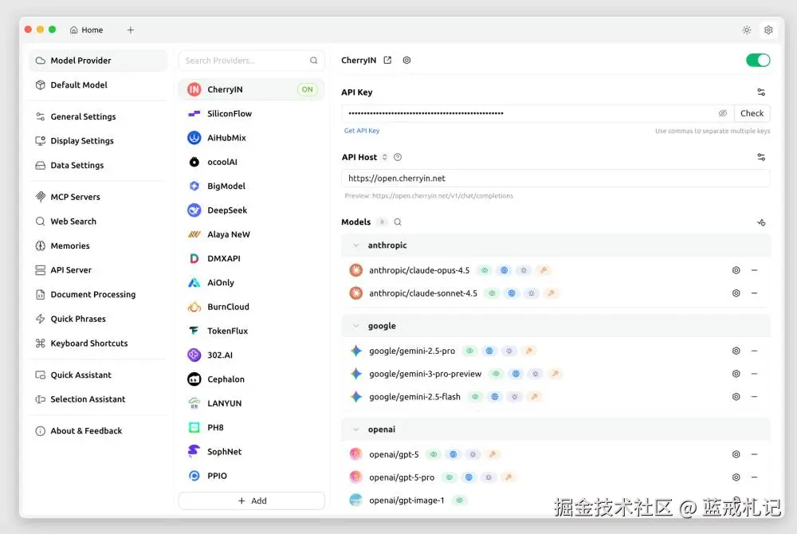The height and width of the screenshot is (534, 797).
Task: Switch theme with the sun icon
Action: click(746, 30)
